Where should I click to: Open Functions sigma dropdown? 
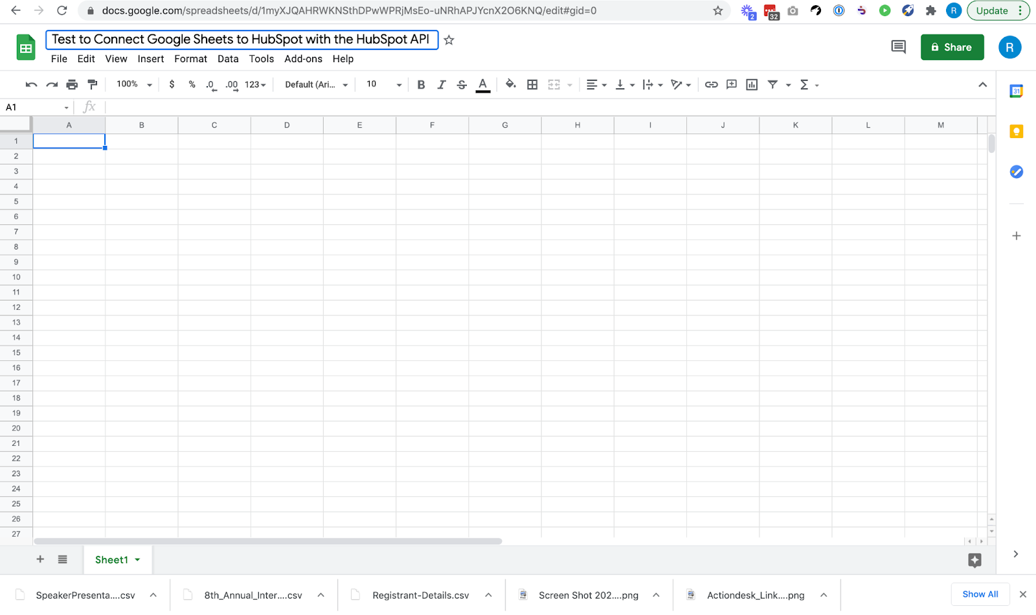809,85
